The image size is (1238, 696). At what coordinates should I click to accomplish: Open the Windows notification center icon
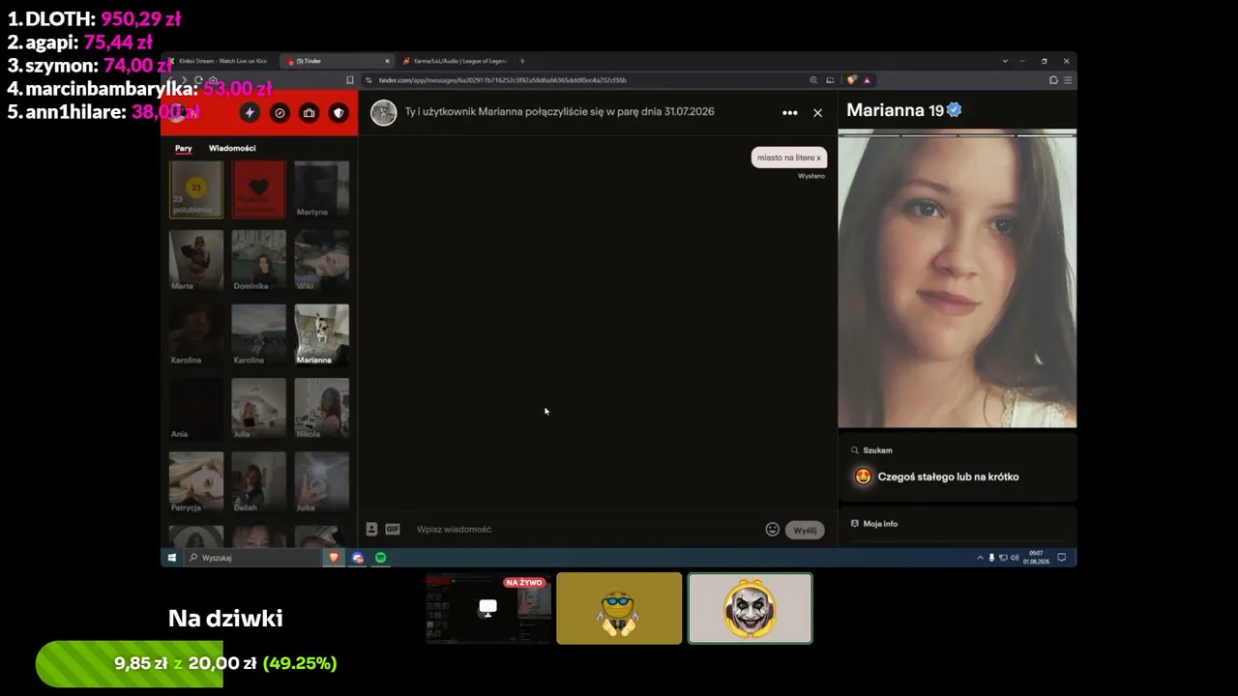[1061, 558]
